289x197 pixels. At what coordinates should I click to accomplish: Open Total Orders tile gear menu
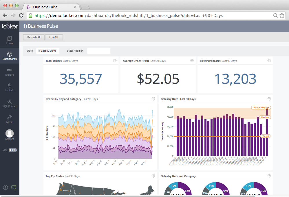(115, 61)
